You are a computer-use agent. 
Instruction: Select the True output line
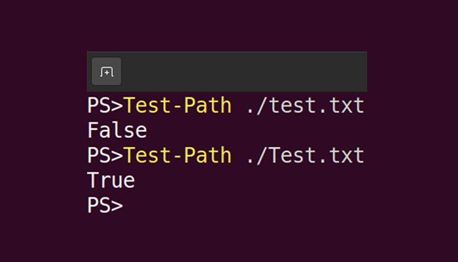(111, 180)
